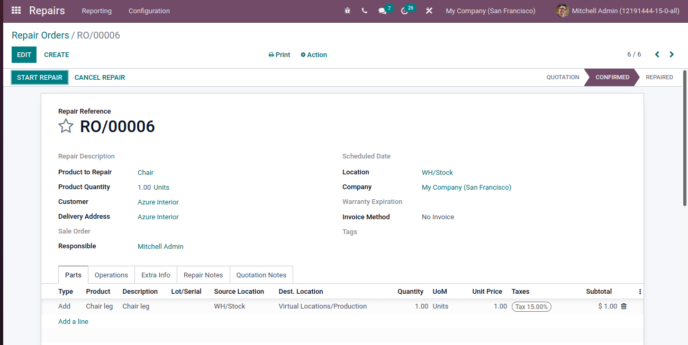This screenshot has width=688, height=345.
Task: Open the activities clock icon
Action: [x=405, y=11]
